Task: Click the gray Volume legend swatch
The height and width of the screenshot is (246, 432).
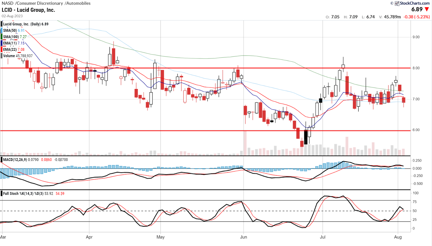Action: 1,56
